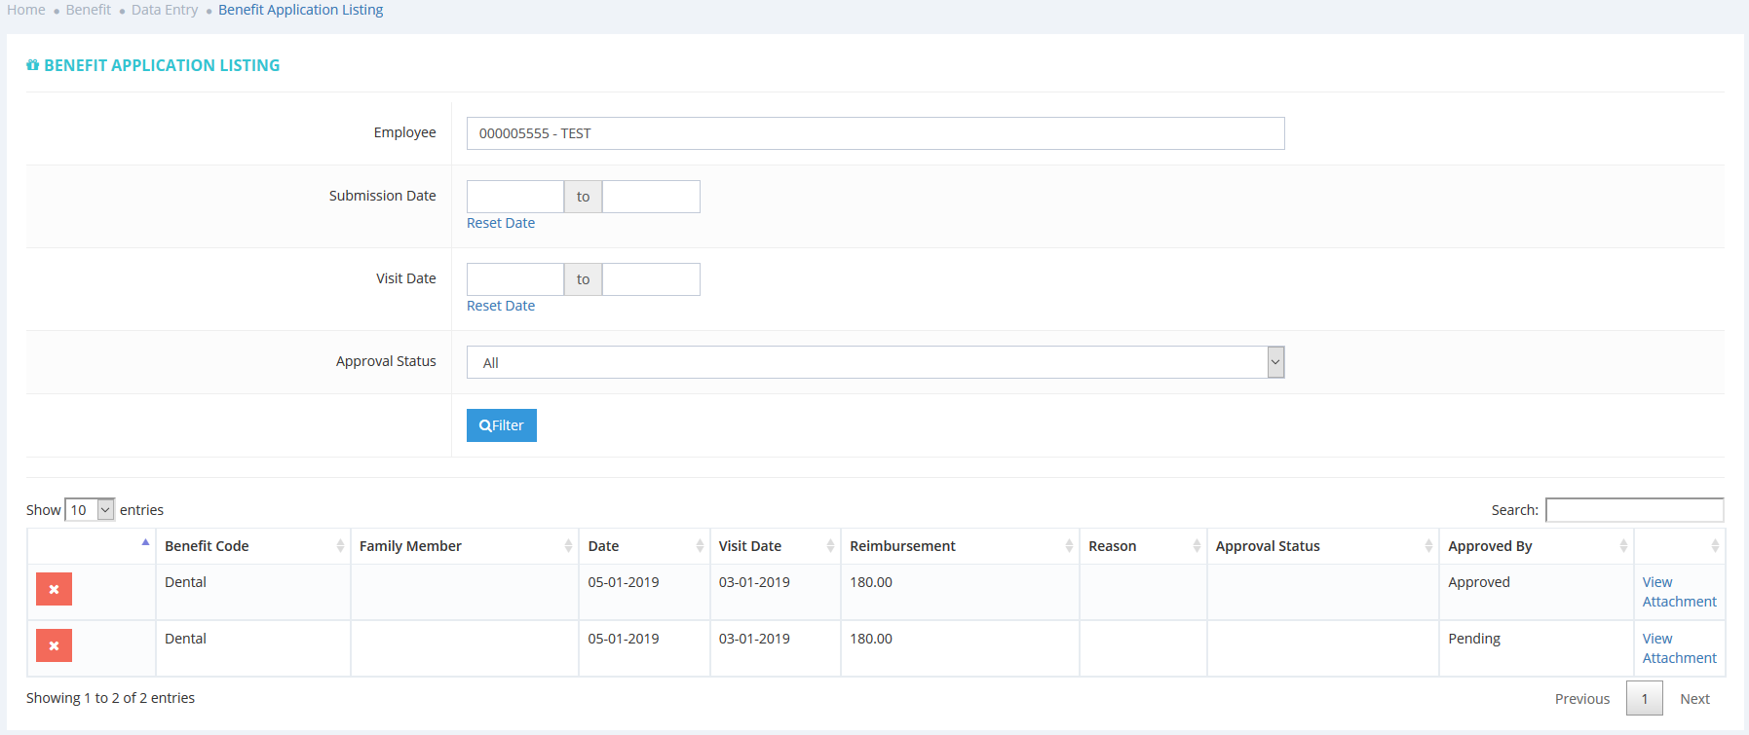Viewport: 1749px width, 735px height.
Task: Go to Home in breadcrumb
Action: click(x=26, y=10)
